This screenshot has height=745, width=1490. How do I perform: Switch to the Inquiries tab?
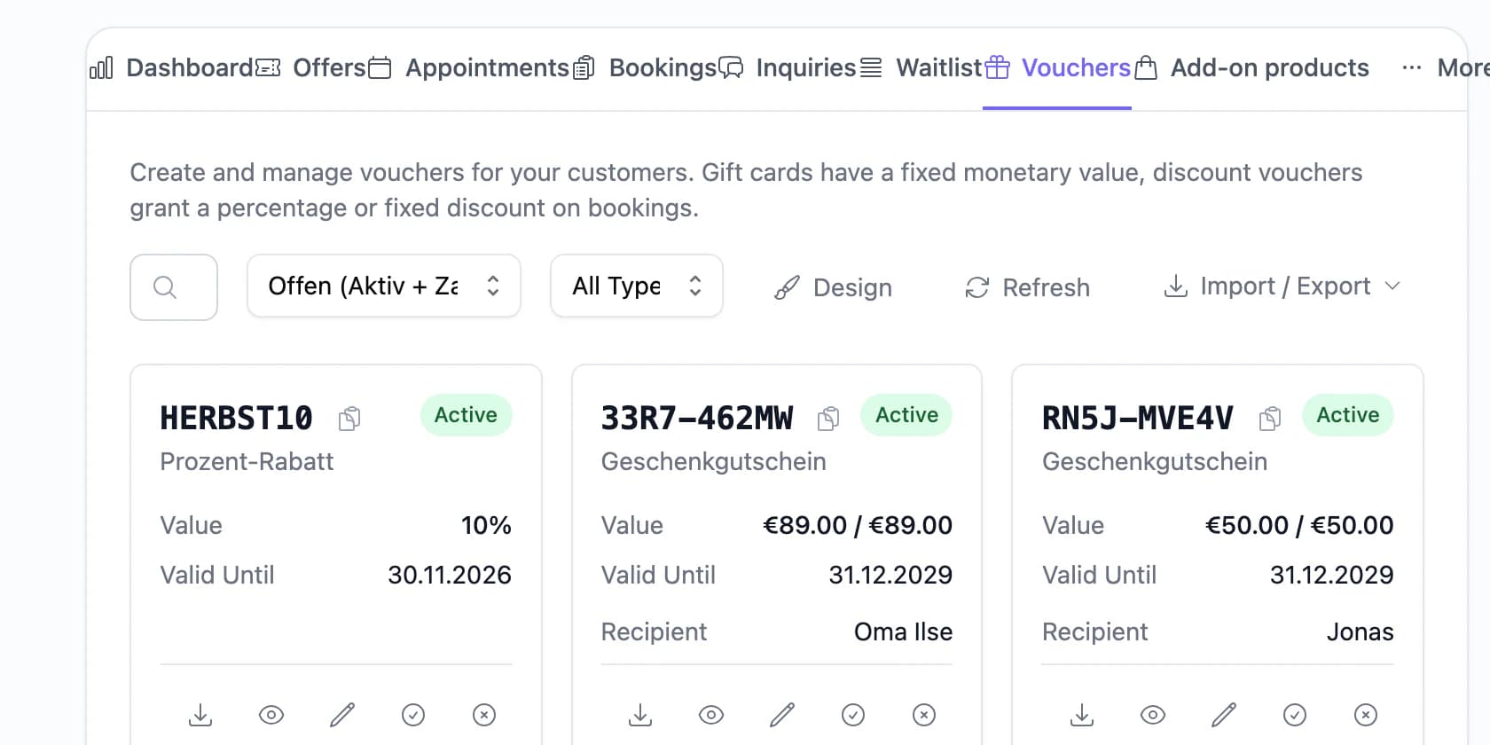787,68
